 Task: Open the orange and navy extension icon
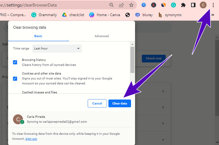[164, 5]
